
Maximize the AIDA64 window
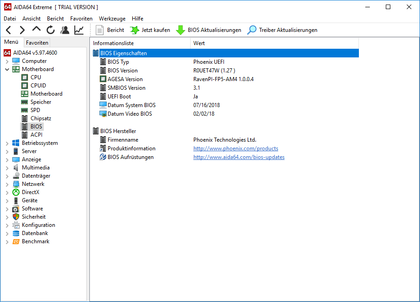click(x=388, y=7)
